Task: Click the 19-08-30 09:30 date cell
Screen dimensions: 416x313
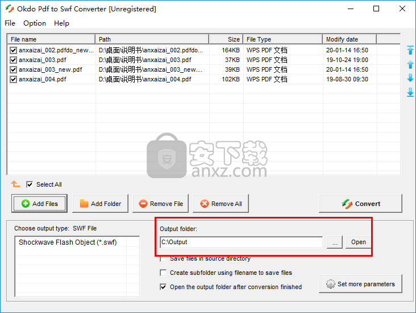Action: 347,79
